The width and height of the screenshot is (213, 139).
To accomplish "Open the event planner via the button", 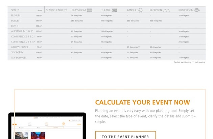I will coord(125,136).
